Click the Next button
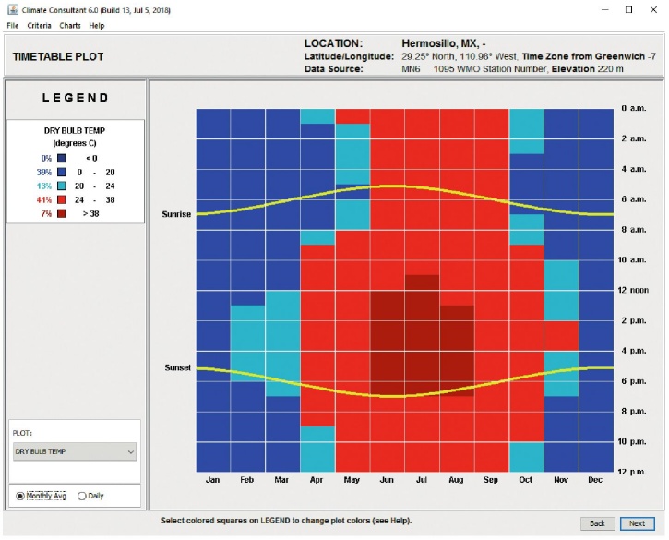The image size is (669, 540). 637,523
